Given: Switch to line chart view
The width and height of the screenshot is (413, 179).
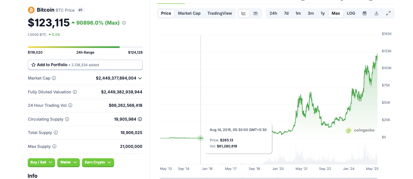Looking at the screenshot, I should pos(244,13).
